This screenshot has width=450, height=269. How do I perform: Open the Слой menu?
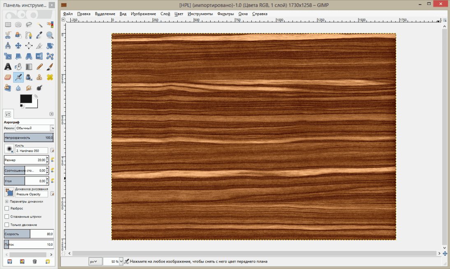165,14
